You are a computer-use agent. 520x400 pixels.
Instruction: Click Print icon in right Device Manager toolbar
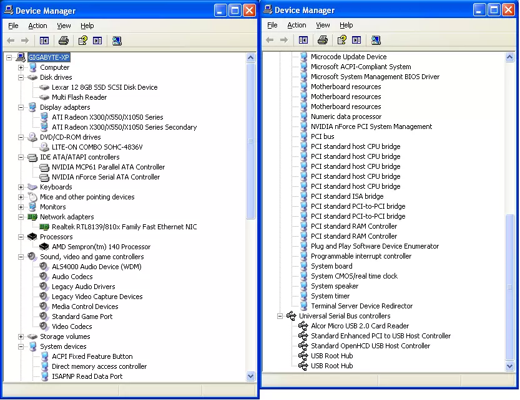click(322, 40)
